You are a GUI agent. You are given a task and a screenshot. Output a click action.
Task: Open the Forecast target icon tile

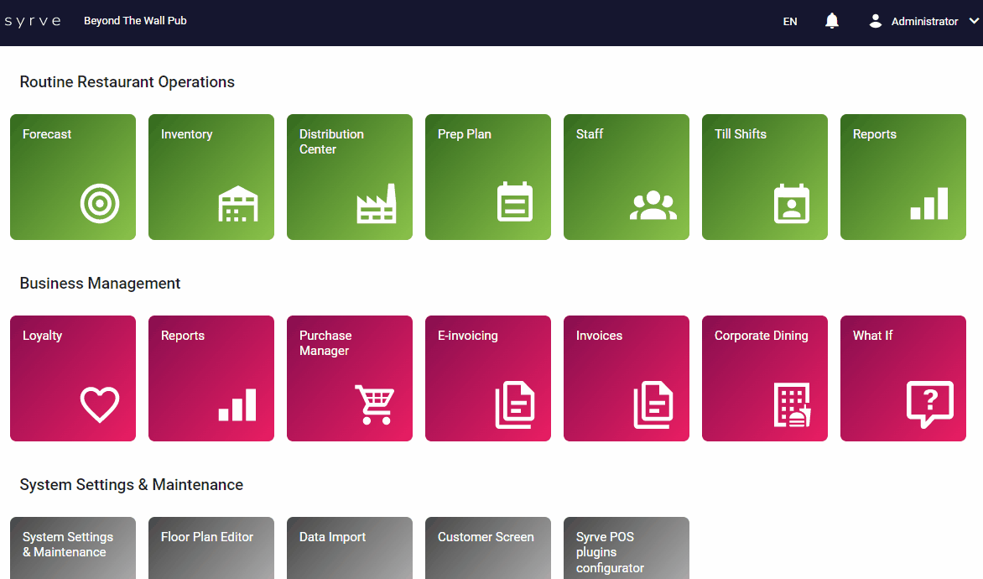(x=100, y=204)
